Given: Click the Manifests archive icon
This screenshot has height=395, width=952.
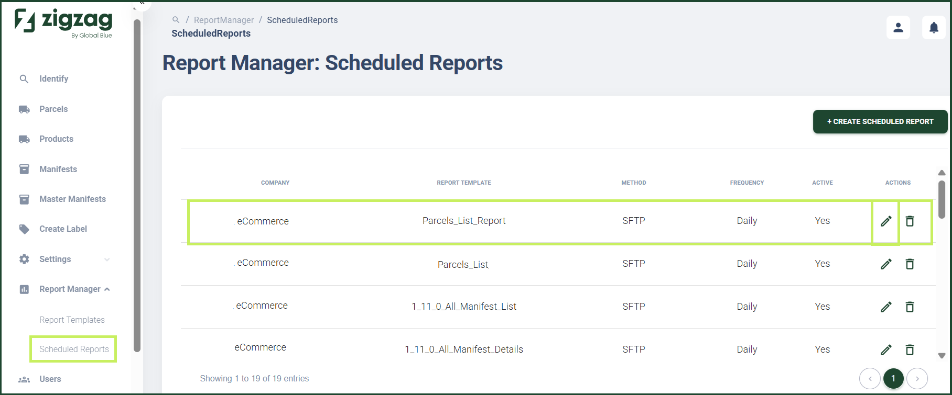Looking at the screenshot, I should tap(24, 169).
